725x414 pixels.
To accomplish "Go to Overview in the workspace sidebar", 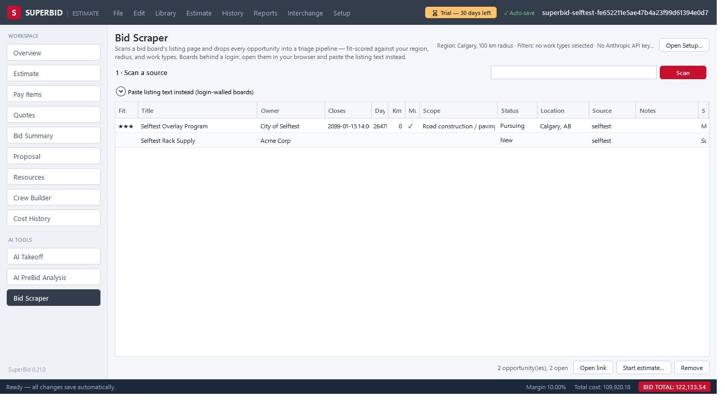I will (x=53, y=52).
